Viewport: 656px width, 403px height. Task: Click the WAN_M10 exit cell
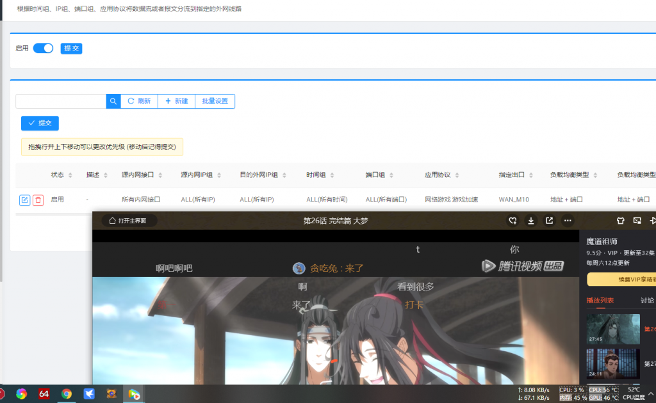[514, 200]
